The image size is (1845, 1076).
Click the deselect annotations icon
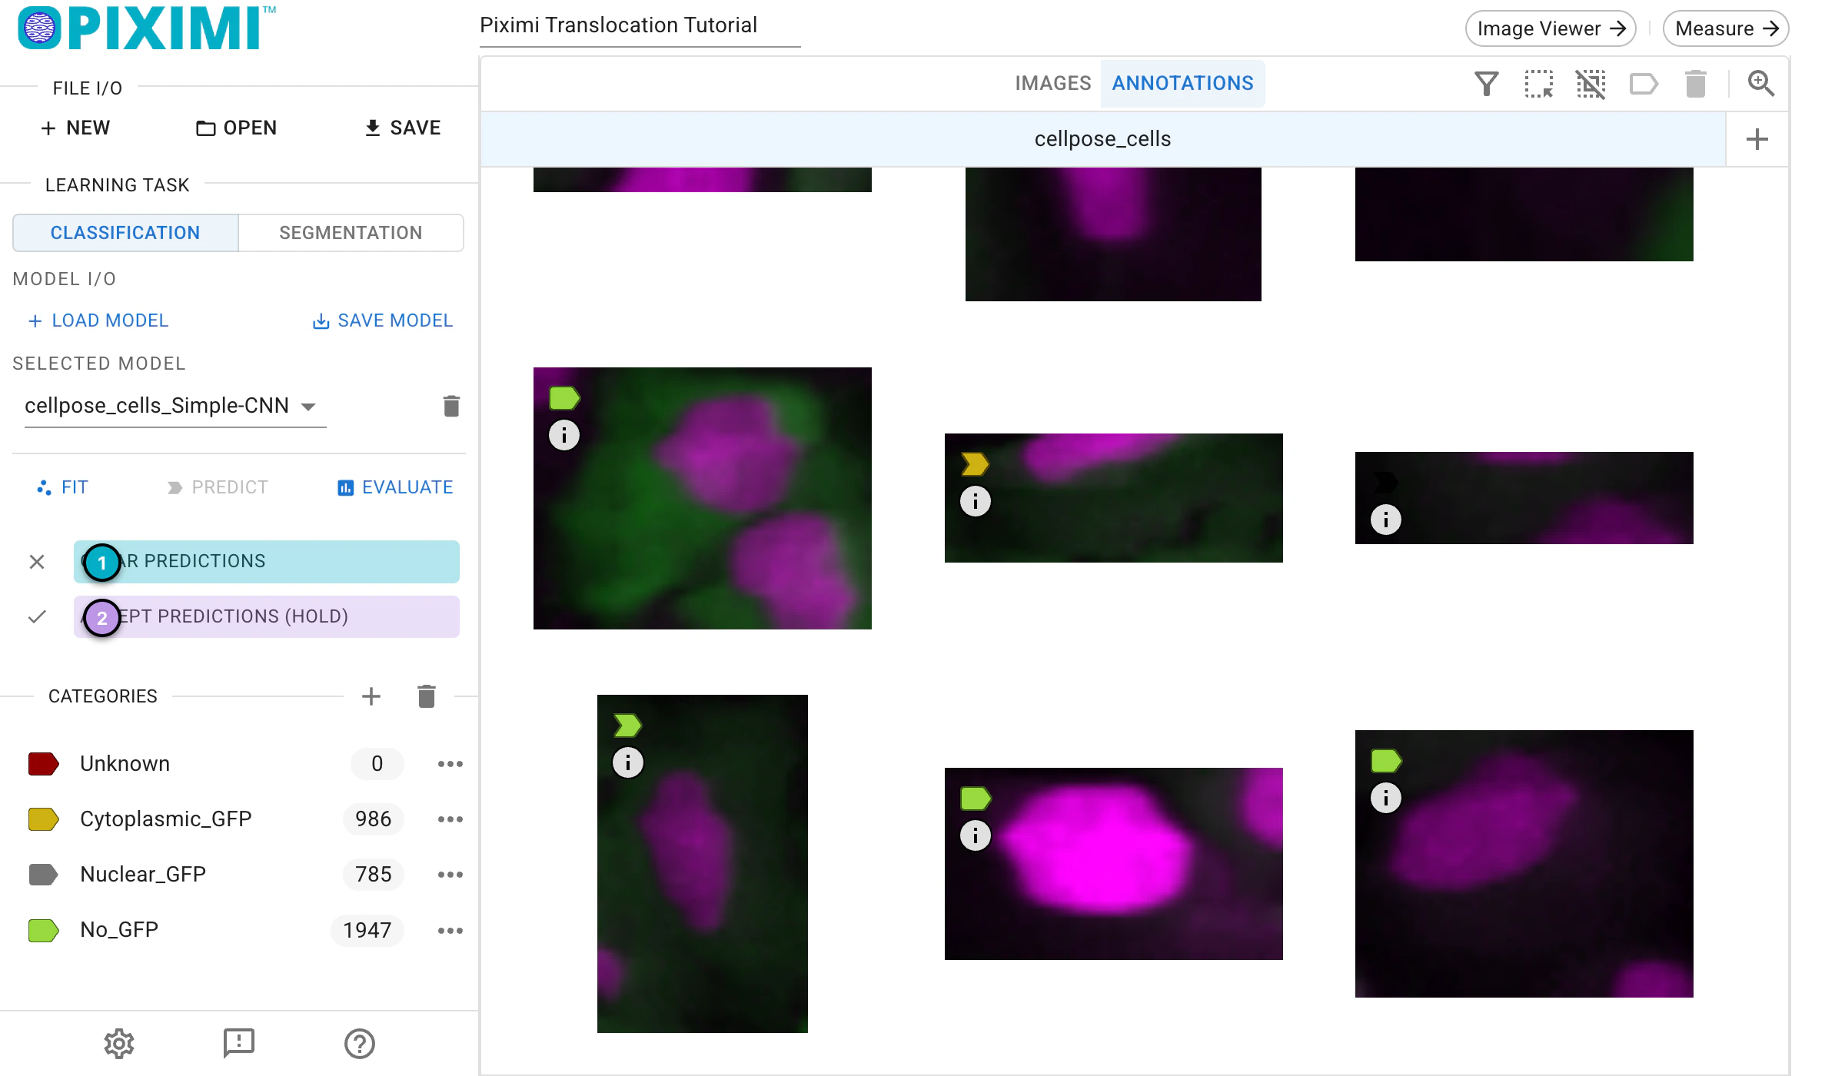[x=1591, y=83]
